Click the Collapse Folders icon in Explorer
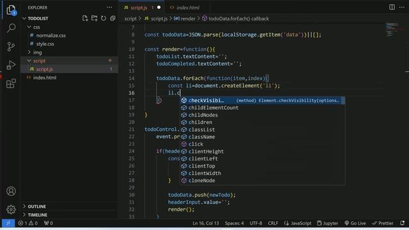 [x=112, y=19]
